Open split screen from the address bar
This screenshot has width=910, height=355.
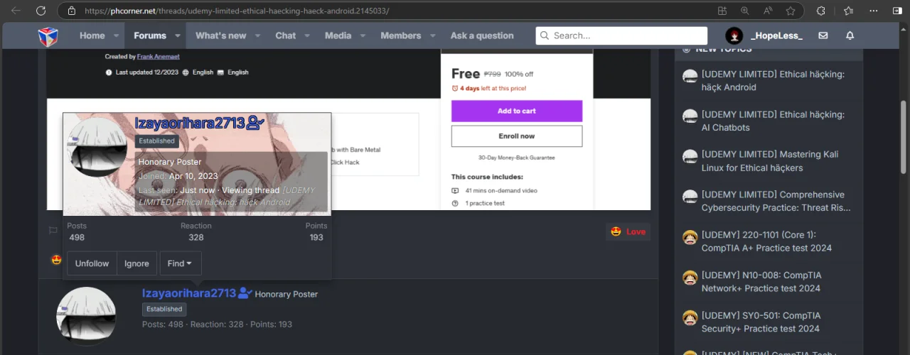coord(722,11)
